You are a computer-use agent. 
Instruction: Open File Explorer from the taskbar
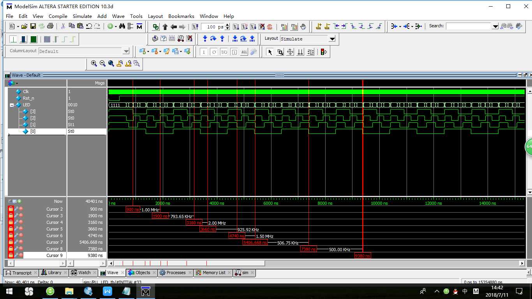(x=69, y=291)
